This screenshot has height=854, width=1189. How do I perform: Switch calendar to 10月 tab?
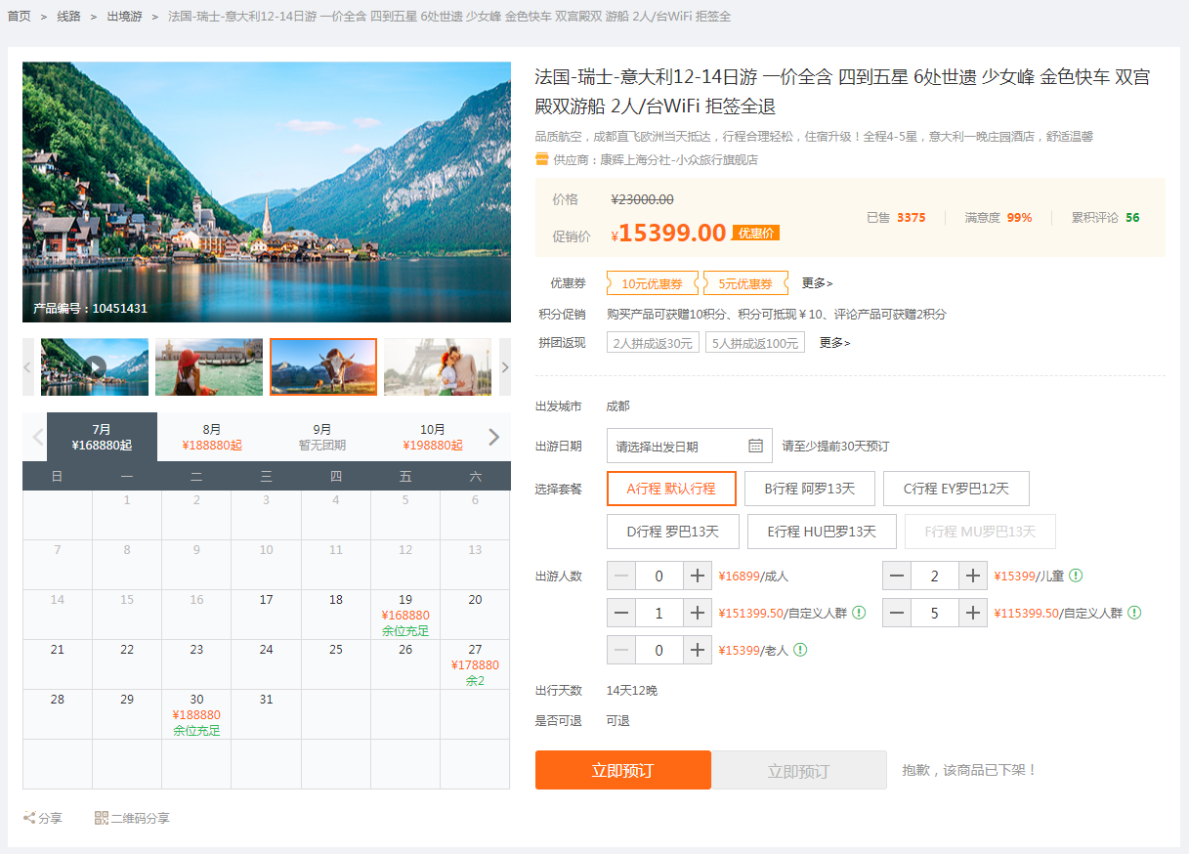coord(432,437)
